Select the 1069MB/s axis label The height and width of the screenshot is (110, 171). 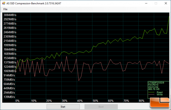[x=10, y=71]
